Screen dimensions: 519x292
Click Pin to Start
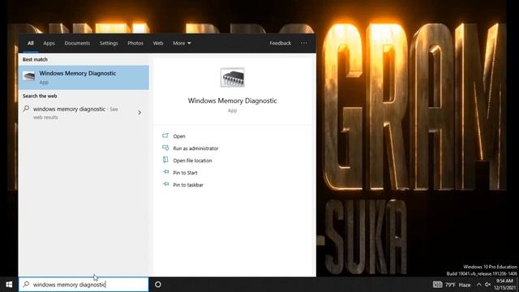tap(185, 173)
